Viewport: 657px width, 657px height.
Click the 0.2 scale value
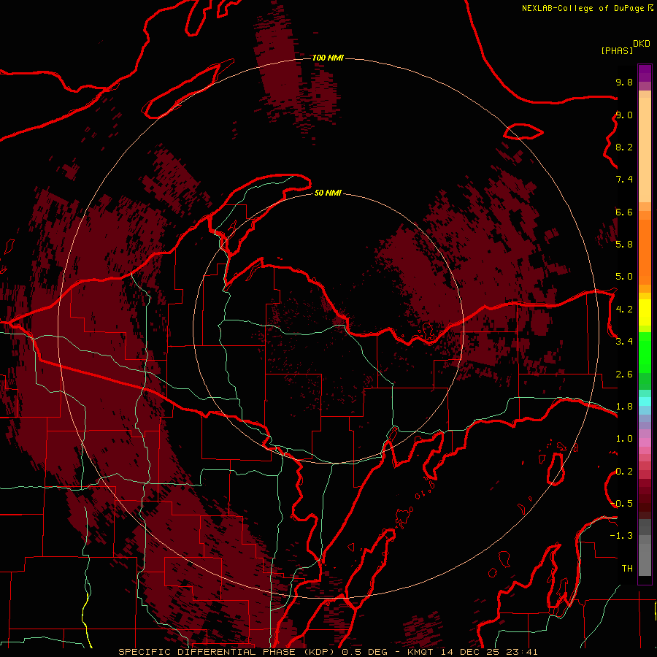[x=624, y=472]
